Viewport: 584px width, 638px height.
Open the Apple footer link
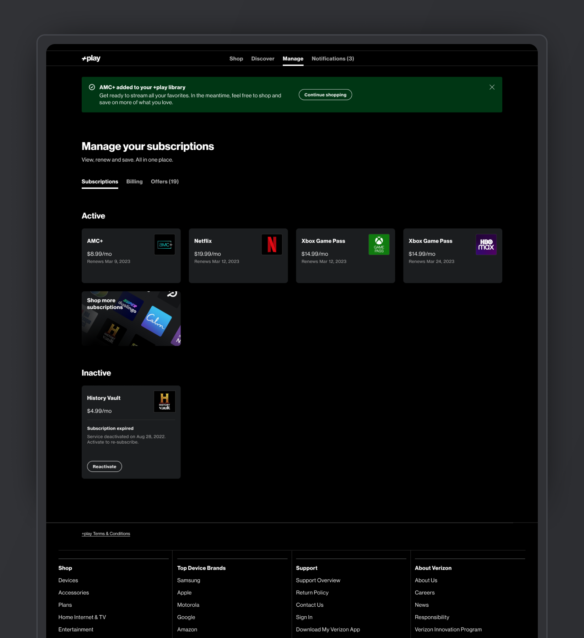pos(184,593)
